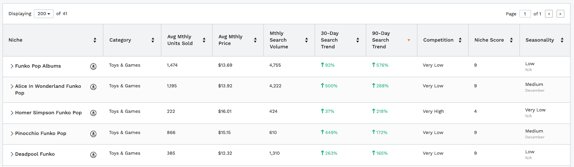This screenshot has height=167, width=574.
Task: Open Amazon link for Homer Simpson Funko Pop
Action: click(93, 113)
